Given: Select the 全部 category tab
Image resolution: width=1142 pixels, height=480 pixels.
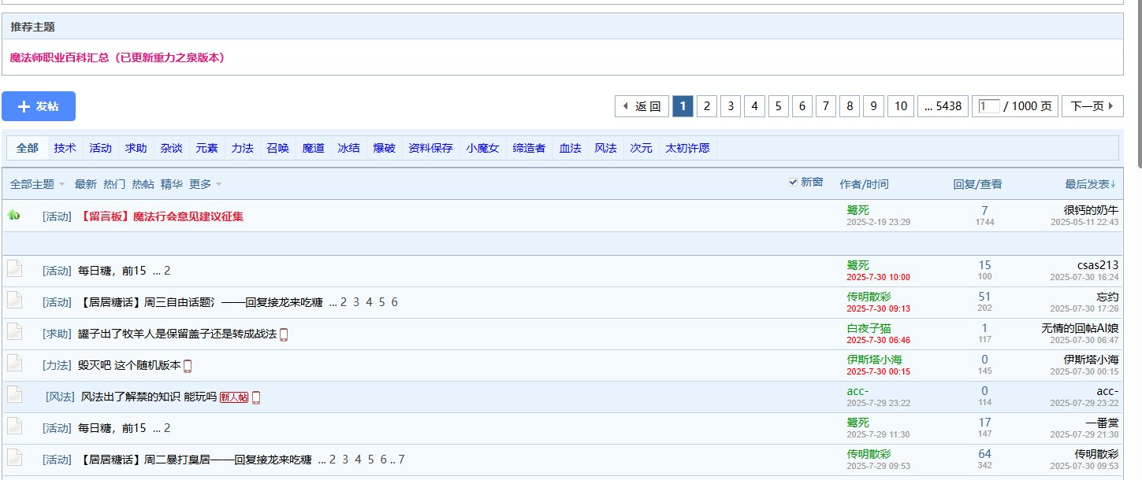Looking at the screenshot, I should (x=27, y=147).
